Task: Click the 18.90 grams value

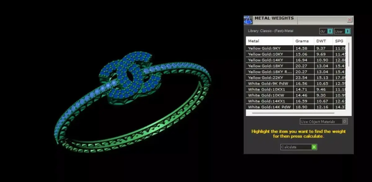Action: [x=302, y=107]
